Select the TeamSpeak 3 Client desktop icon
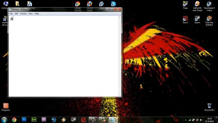The width and height of the screenshot is (218, 123). coord(209,6)
